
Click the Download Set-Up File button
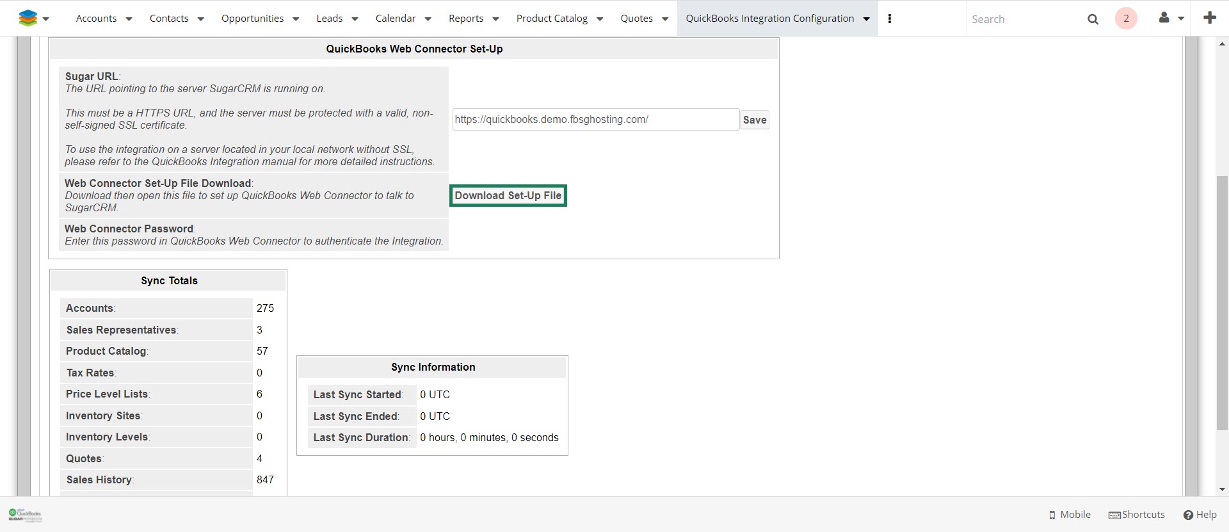[x=508, y=196]
